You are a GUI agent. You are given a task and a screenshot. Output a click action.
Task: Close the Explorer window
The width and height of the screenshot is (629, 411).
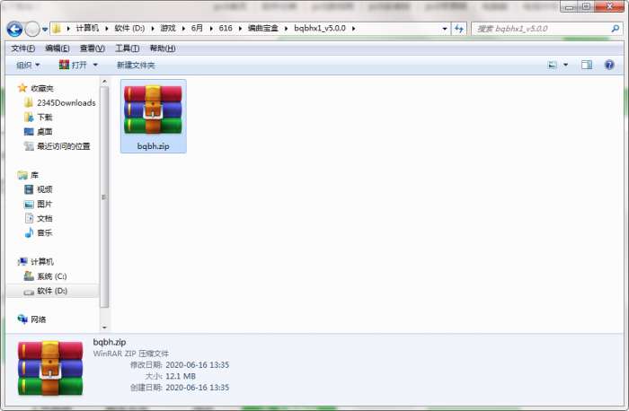point(609,6)
